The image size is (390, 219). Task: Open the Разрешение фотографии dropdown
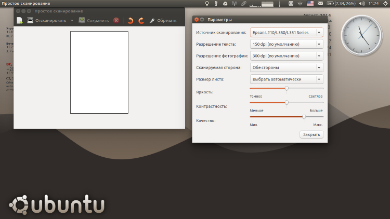[286, 56]
